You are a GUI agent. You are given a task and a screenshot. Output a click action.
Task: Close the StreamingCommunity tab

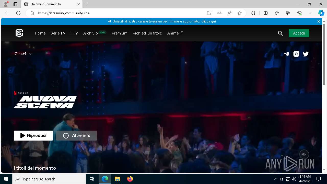tap(78, 4)
